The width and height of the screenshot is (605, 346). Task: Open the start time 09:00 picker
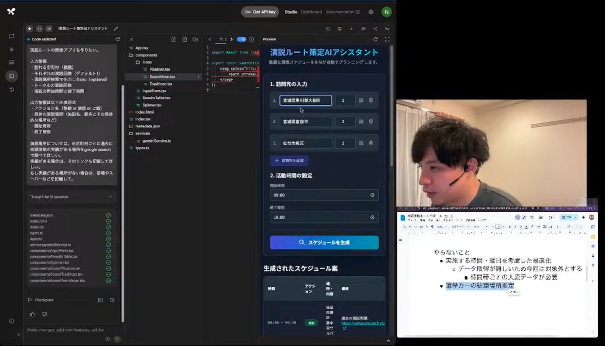pos(324,195)
